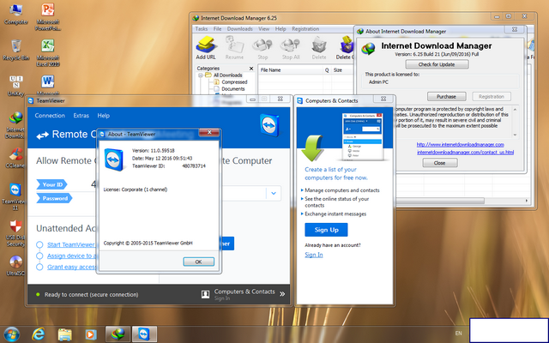Launch Microsoft Excel 2010 shortcut

(48, 52)
